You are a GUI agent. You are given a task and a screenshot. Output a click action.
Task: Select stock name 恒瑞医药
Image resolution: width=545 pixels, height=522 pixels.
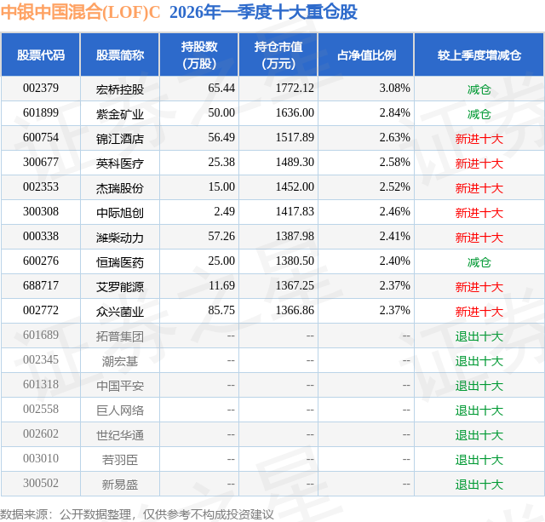pyautogui.click(x=120, y=262)
